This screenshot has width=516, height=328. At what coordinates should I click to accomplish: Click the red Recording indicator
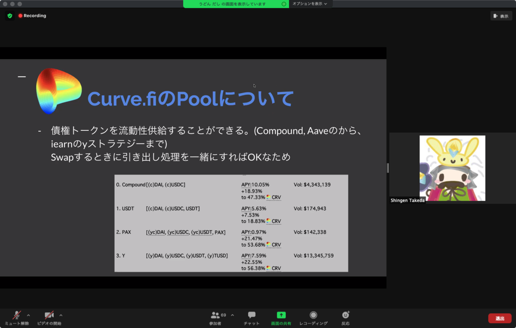point(32,16)
